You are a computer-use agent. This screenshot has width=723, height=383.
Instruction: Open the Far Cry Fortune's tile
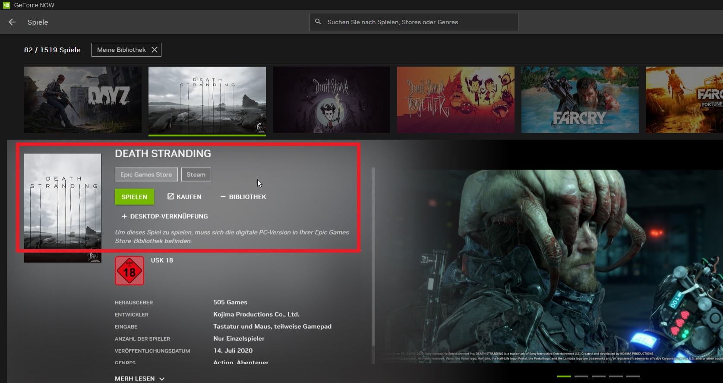point(684,100)
